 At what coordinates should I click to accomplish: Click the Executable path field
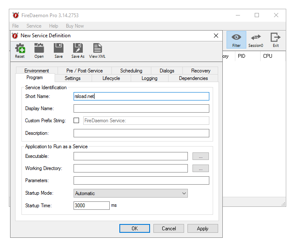click(x=131, y=156)
